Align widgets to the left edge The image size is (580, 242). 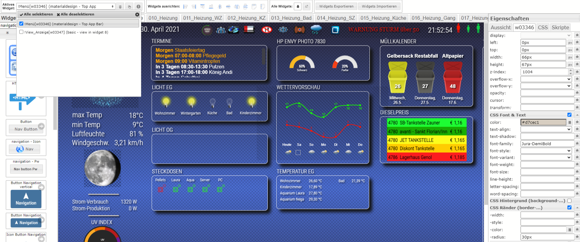point(185,6)
